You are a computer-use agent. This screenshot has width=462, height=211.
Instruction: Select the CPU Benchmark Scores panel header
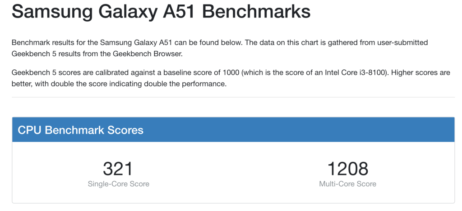(x=233, y=130)
